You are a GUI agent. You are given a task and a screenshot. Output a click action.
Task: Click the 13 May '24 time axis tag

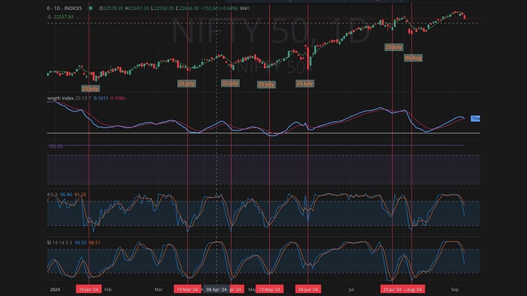pyautogui.click(x=270, y=289)
